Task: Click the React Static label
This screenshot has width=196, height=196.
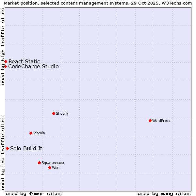Action: point(24,61)
